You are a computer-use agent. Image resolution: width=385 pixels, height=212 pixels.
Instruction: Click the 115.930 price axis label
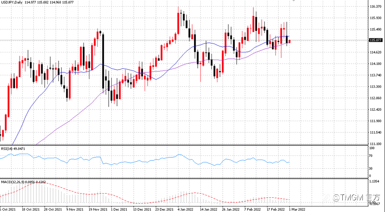[x=376, y=18]
